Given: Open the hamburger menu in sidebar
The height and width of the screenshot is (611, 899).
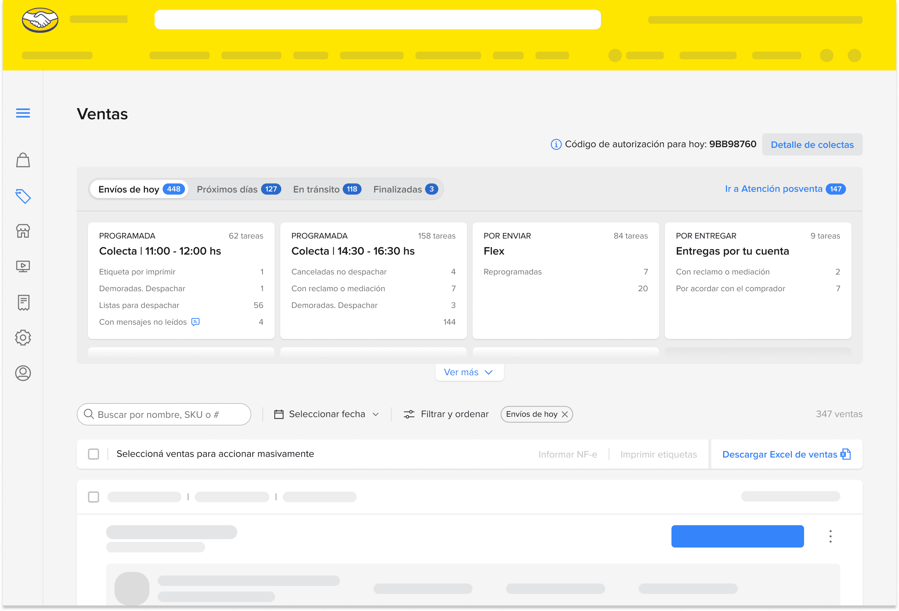Looking at the screenshot, I should 23,113.
